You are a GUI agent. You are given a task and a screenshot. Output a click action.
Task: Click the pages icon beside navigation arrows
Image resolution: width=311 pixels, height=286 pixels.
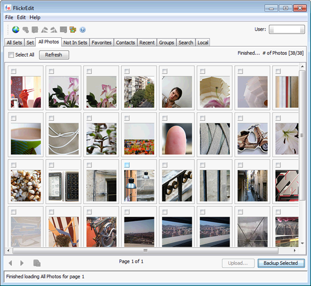click(x=37, y=263)
